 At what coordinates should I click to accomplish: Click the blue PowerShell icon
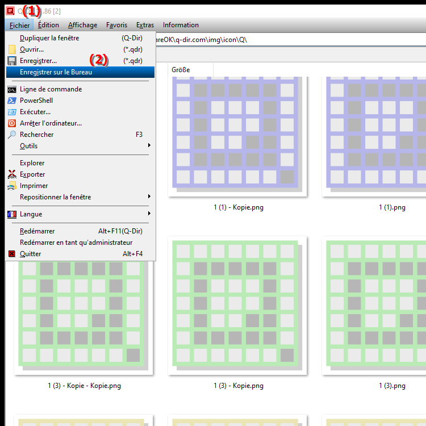click(x=12, y=101)
